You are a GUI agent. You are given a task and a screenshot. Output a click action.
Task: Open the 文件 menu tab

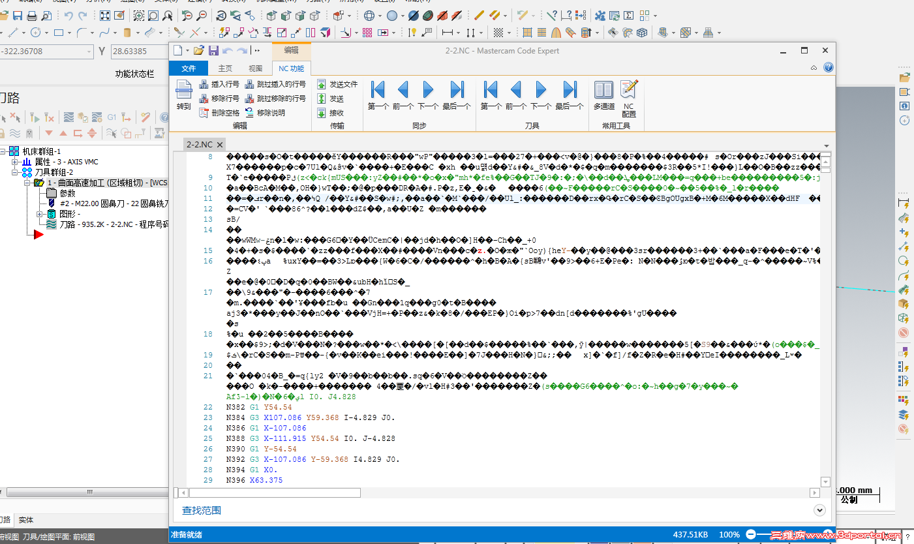point(189,68)
